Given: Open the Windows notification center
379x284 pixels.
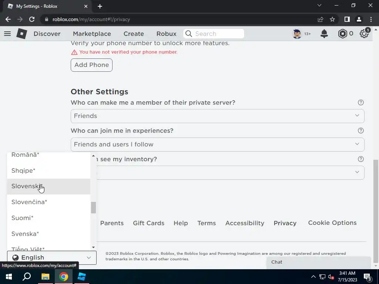Looking at the screenshot, I should tap(367, 277).
